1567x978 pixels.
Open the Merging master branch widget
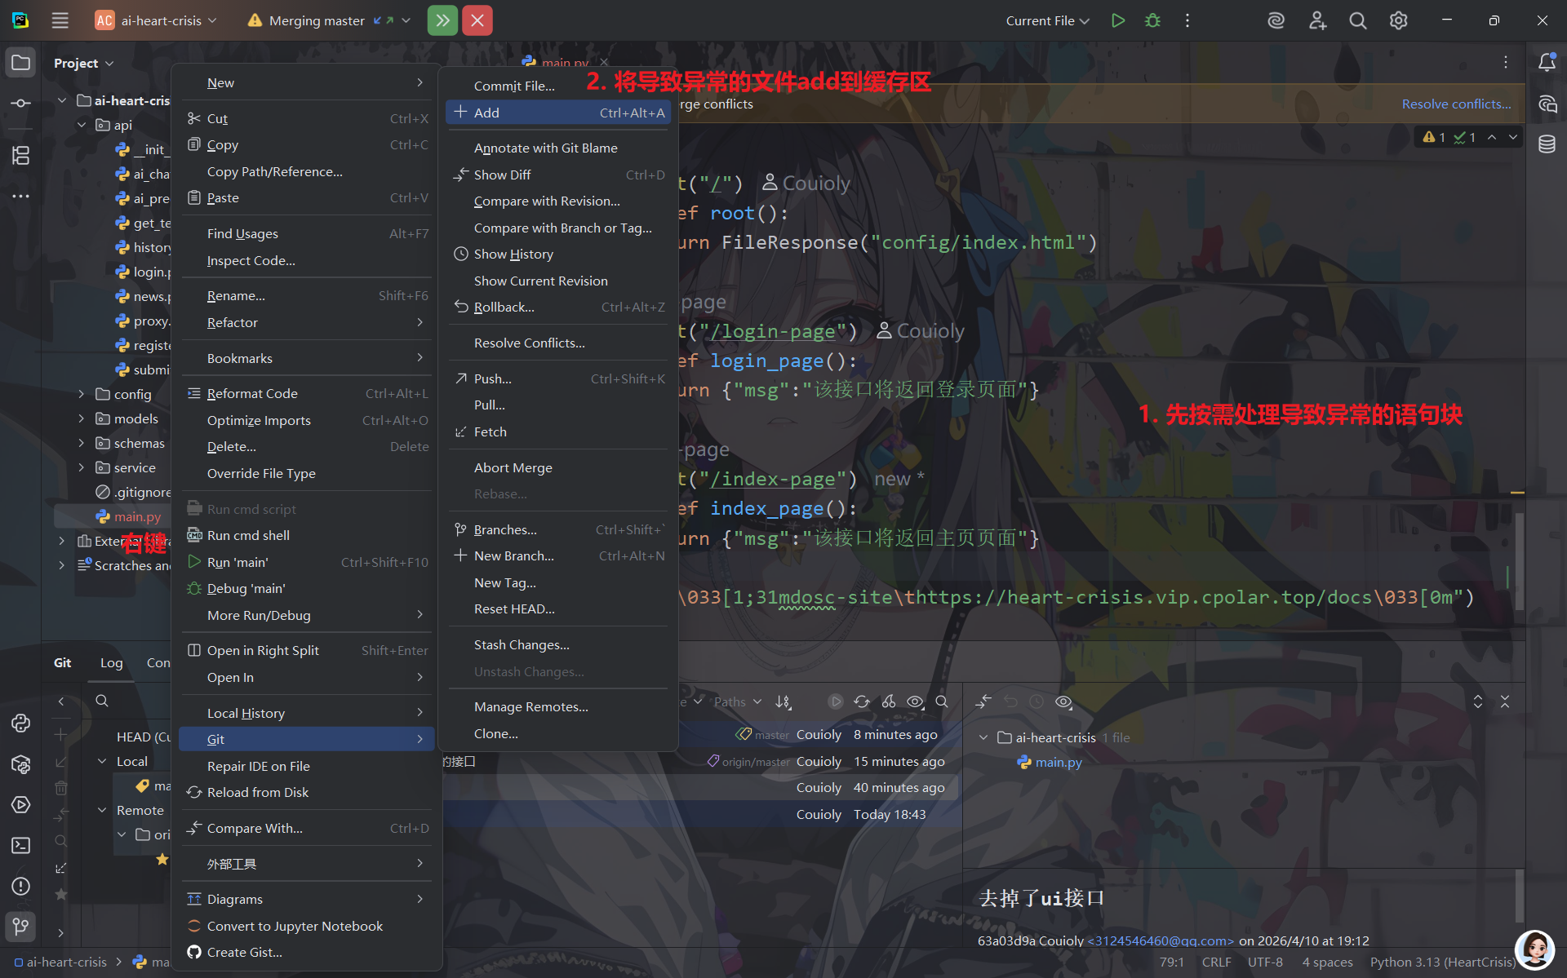[329, 20]
